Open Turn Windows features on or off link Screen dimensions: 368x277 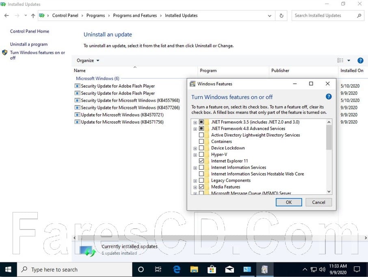[37, 55]
